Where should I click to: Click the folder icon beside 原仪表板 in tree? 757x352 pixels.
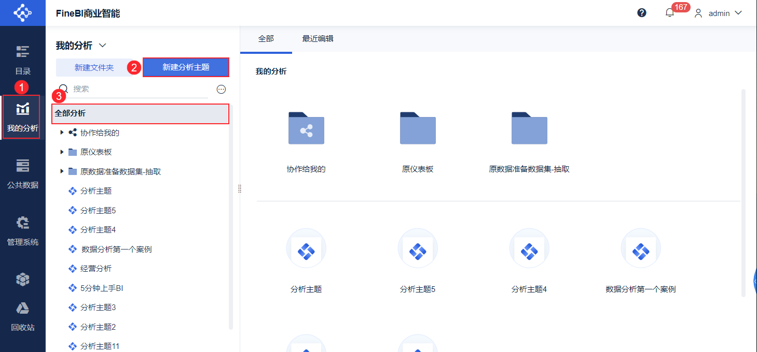pos(73,152)
